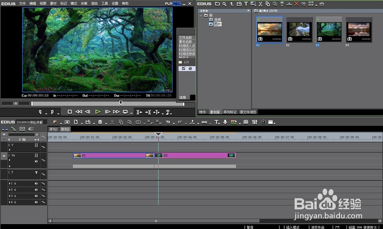Viewport: 383px width, 229px height.
Task: Switch to the 源文件浏览 panel tab
Action: pos(248,112)
